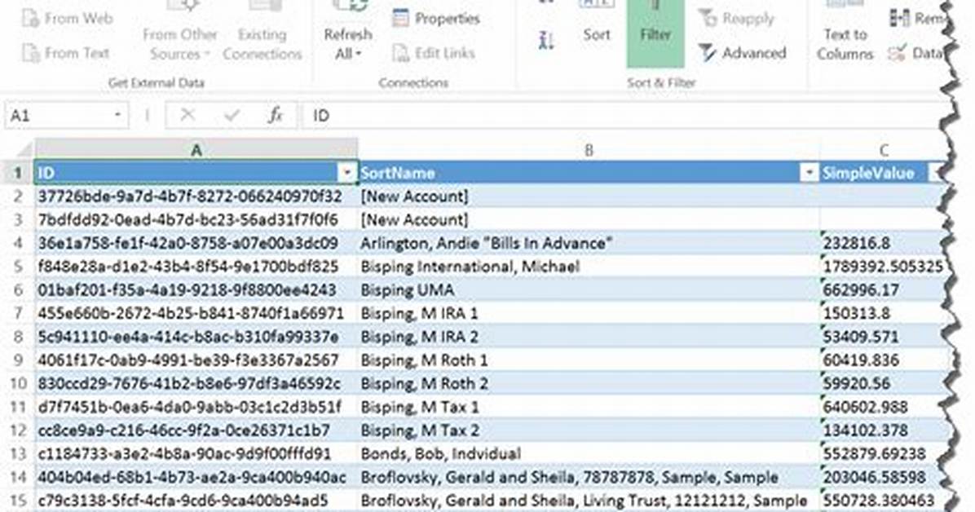Click the Edit Links icon

[x=400, y=53]
